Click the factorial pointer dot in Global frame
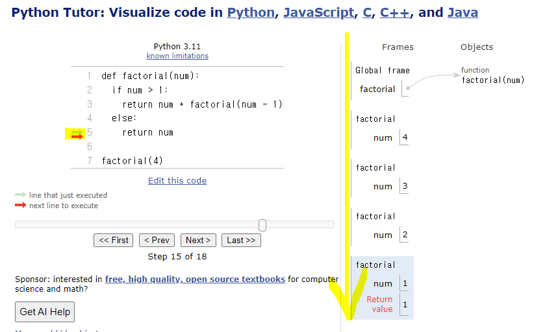The width and height of the screenshot is (558, 332). (408, 88)
